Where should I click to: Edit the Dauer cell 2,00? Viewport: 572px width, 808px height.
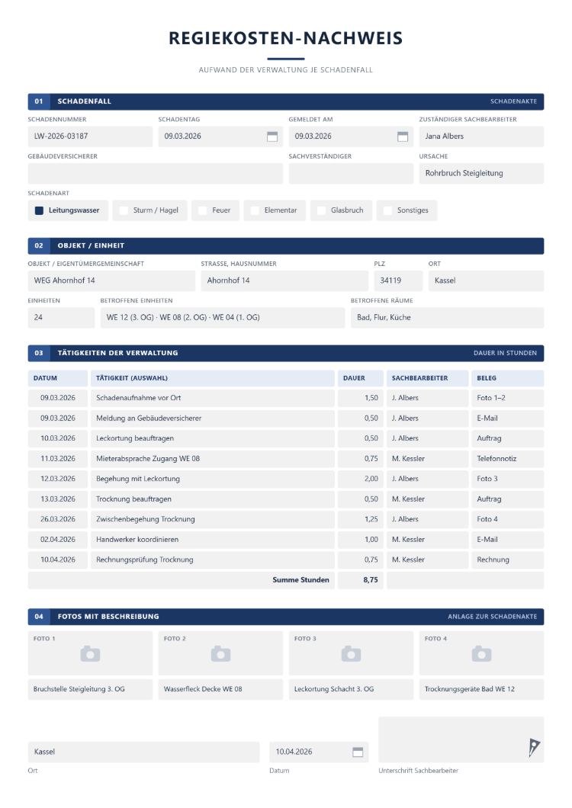(x=361, y=479)
